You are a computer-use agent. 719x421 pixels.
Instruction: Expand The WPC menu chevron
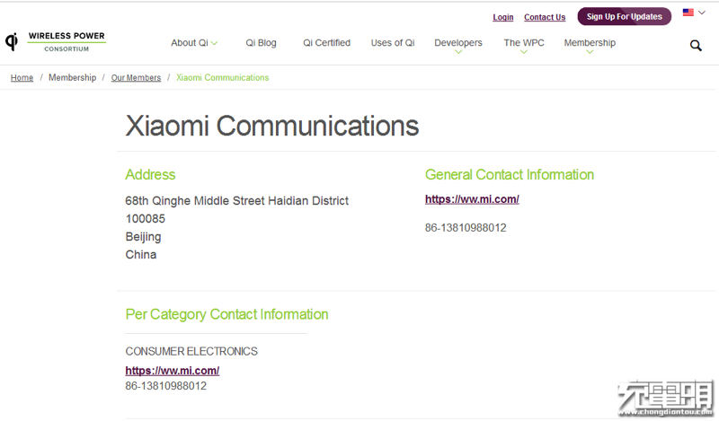524,52
